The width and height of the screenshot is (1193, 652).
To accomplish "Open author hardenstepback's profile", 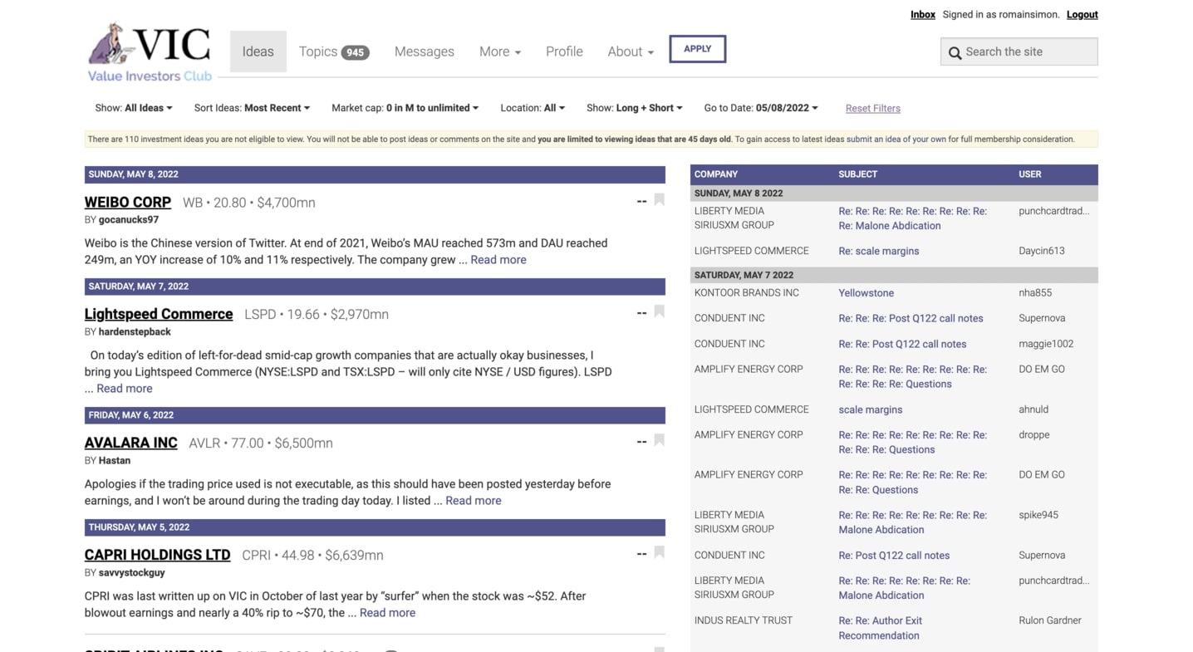I will point(135,332).
